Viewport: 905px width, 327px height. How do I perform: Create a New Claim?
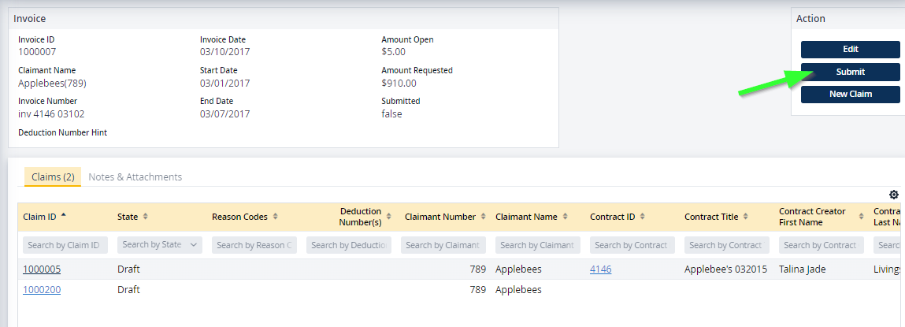(x=850, y=95)
